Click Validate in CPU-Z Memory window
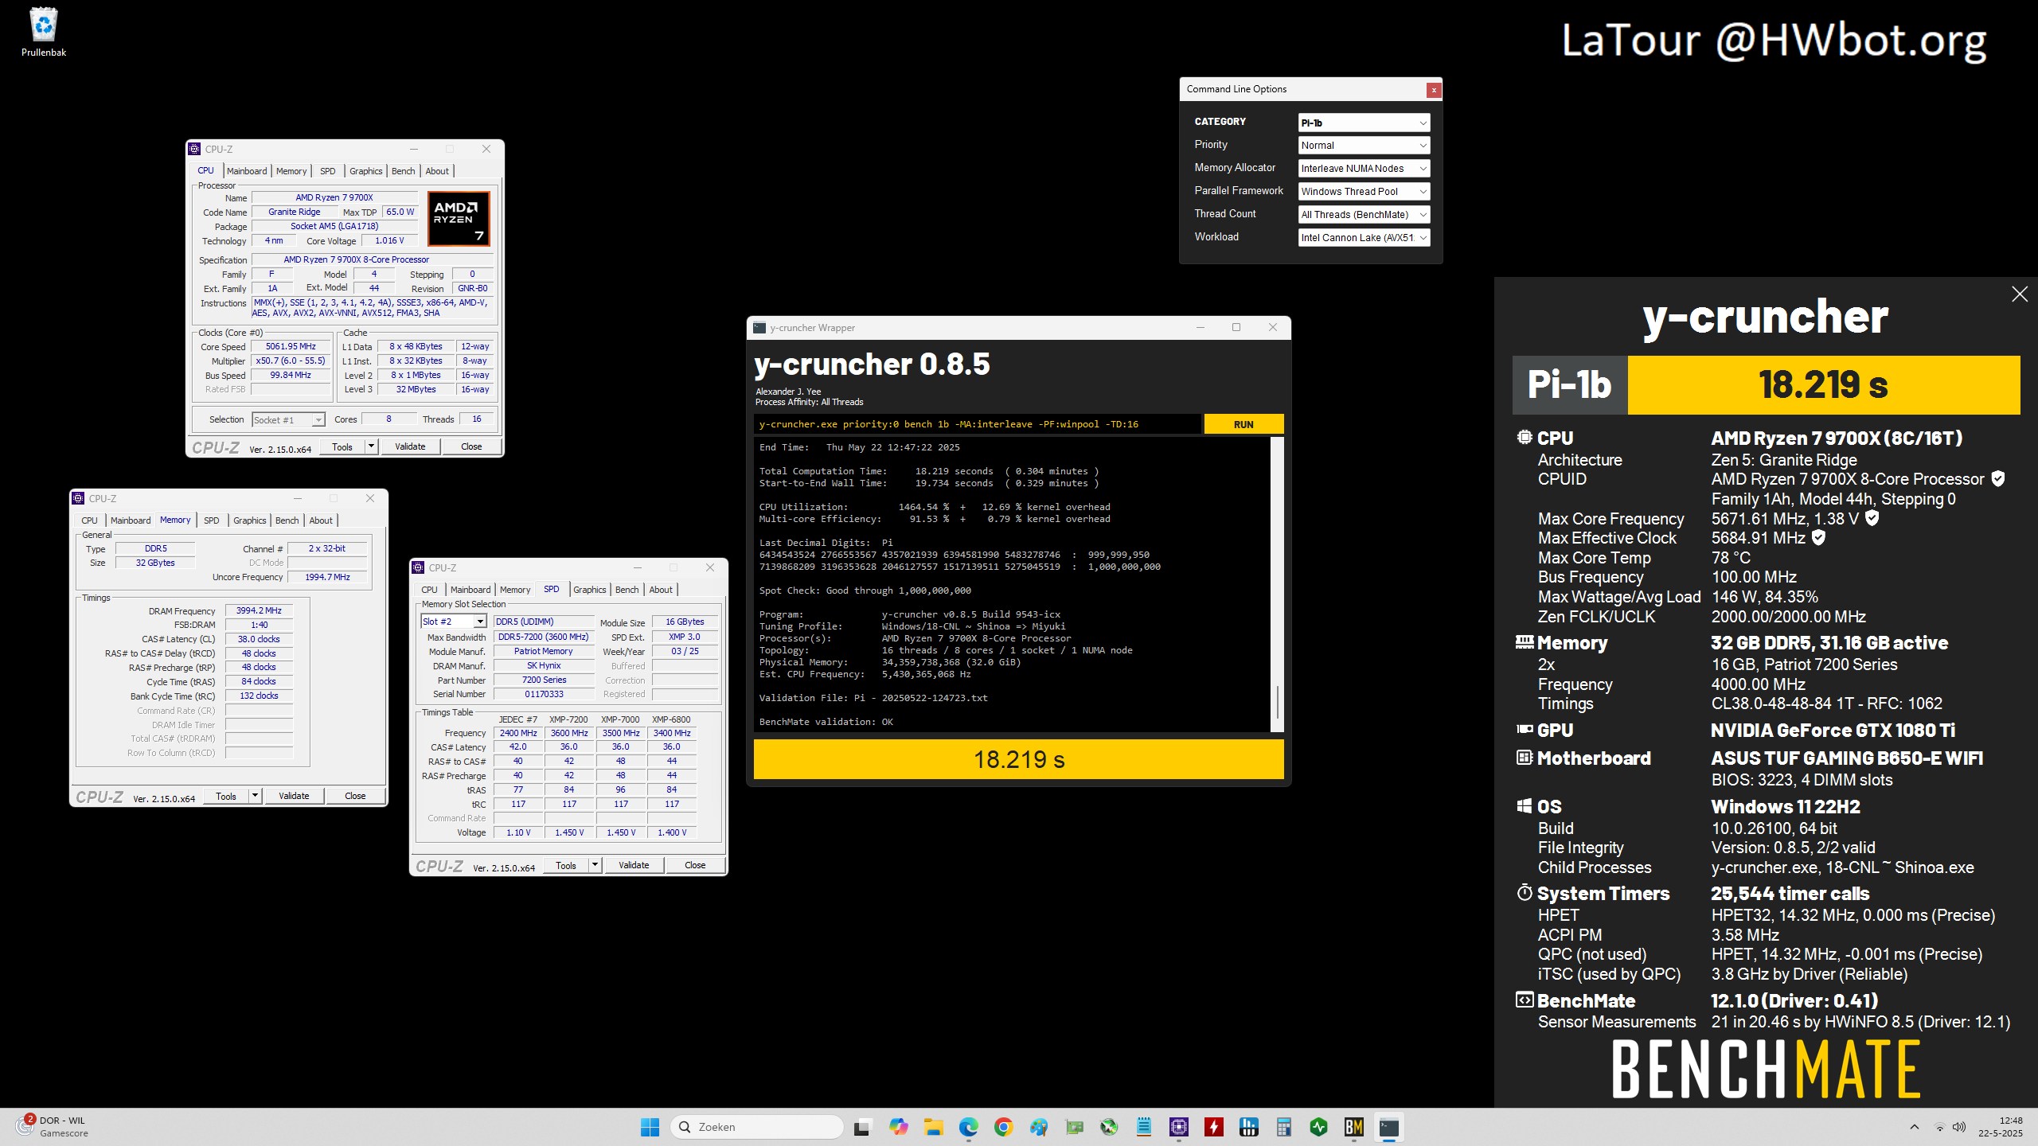2038x1146 pixels. pos(294,796)
